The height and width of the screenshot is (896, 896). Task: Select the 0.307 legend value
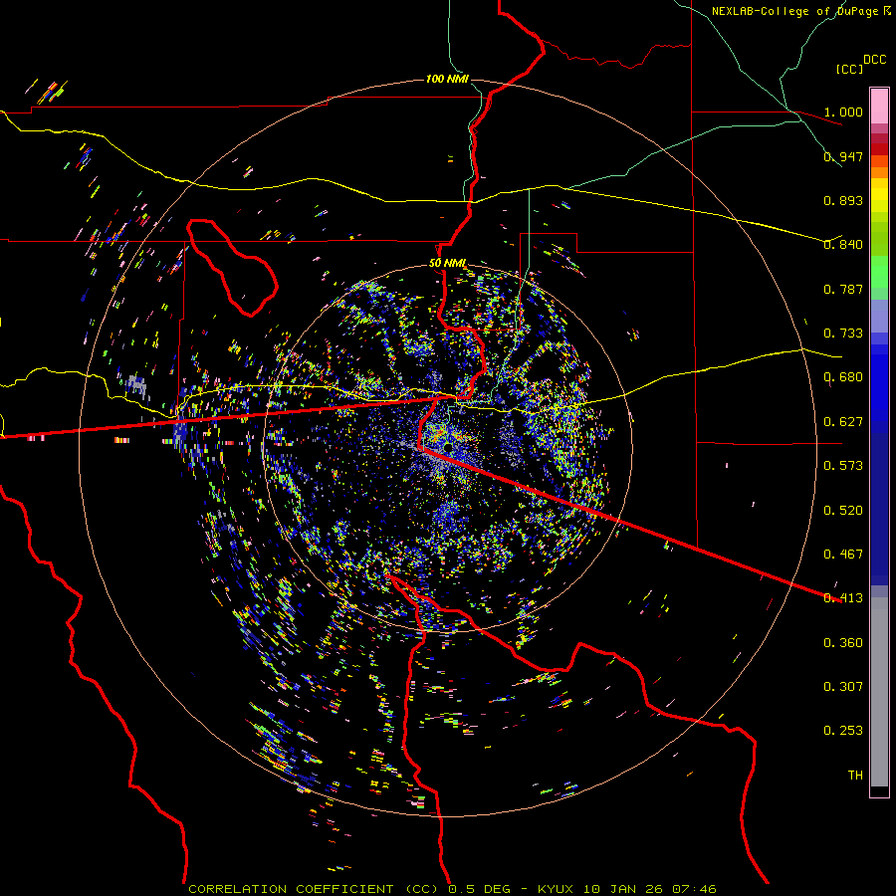pyautogui.click(x=843, y=687)
